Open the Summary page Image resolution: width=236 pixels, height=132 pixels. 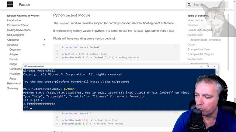pos(13,88)
